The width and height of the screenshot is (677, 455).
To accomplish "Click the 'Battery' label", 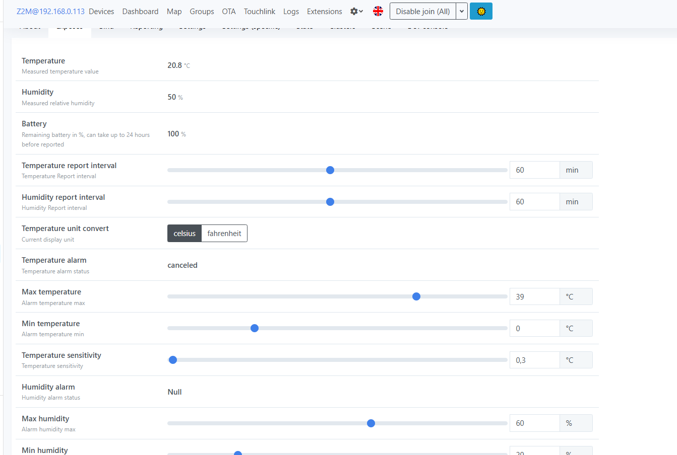I will (x=34, y=124).
